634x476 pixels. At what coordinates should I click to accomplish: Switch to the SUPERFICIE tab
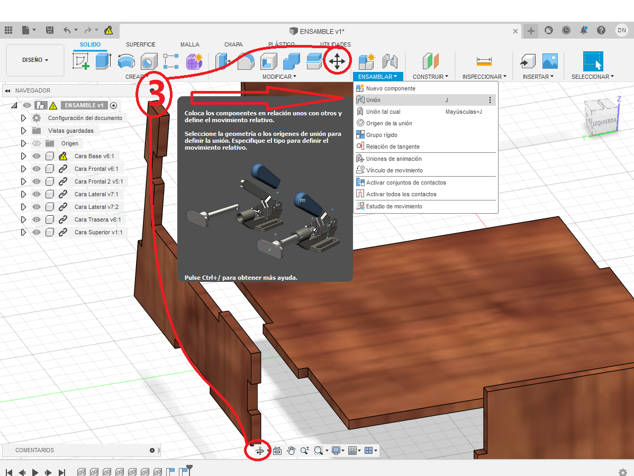tap(141, 44)
